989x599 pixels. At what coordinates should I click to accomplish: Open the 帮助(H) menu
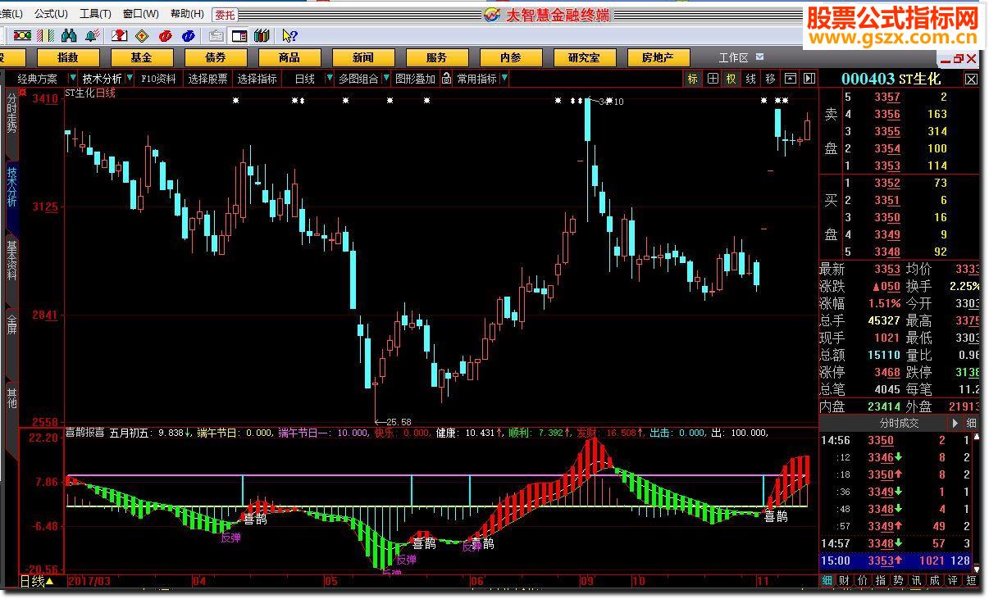coord(187,14)
